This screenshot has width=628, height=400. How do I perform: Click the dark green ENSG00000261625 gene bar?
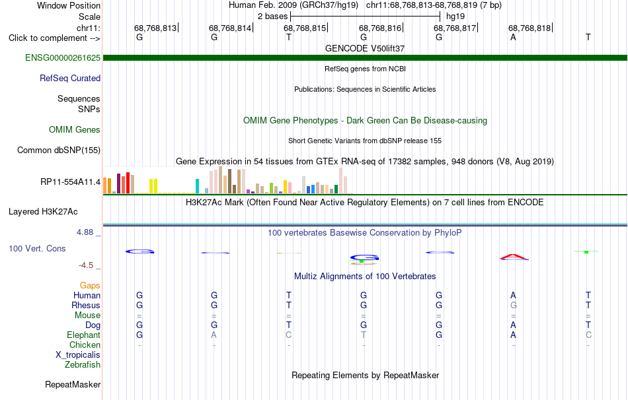click(x=365, y=57)
